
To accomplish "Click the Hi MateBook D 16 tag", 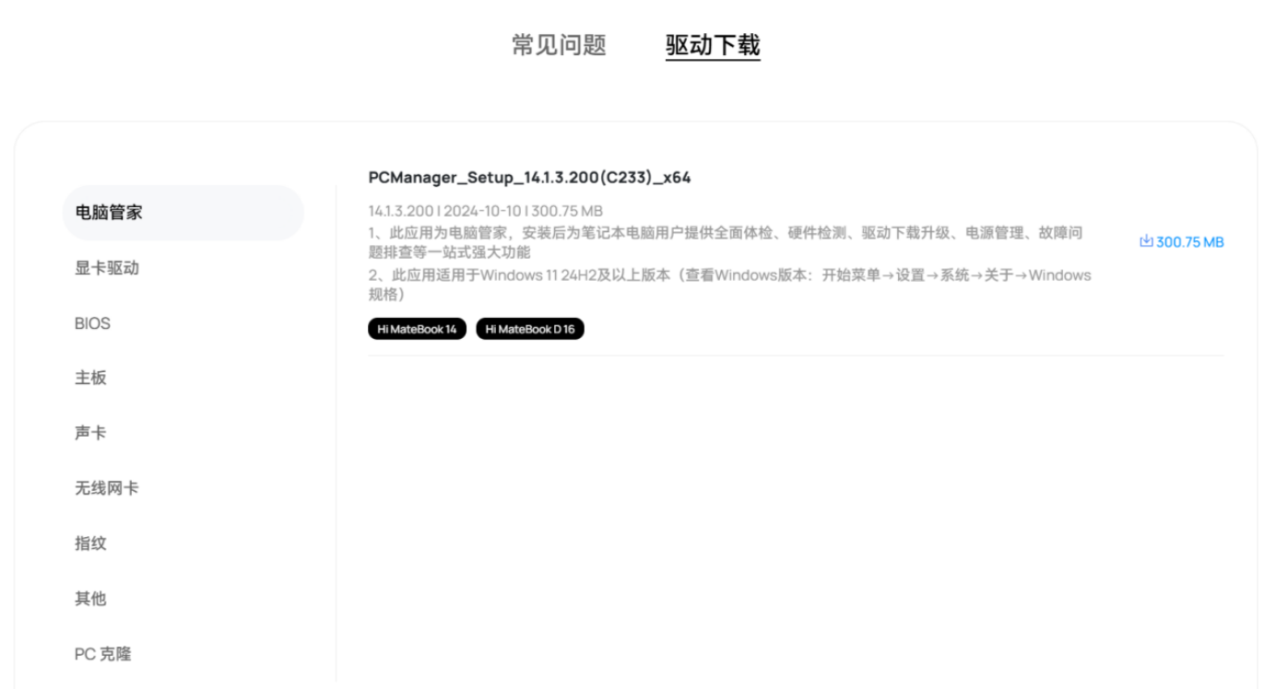I will pyautogui.click(x=530, y=329).
